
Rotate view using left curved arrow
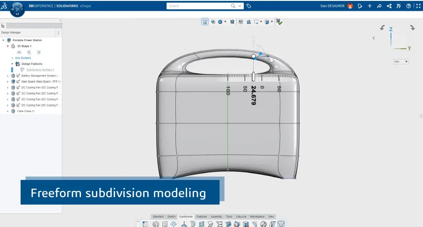click(x=382, y=28)
